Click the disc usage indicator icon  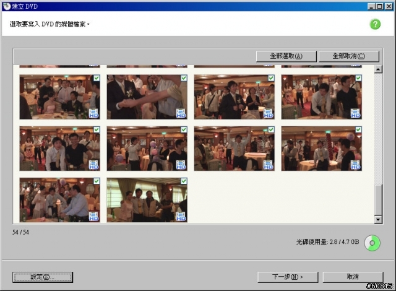pyautogui.click(x=372, y=243)
